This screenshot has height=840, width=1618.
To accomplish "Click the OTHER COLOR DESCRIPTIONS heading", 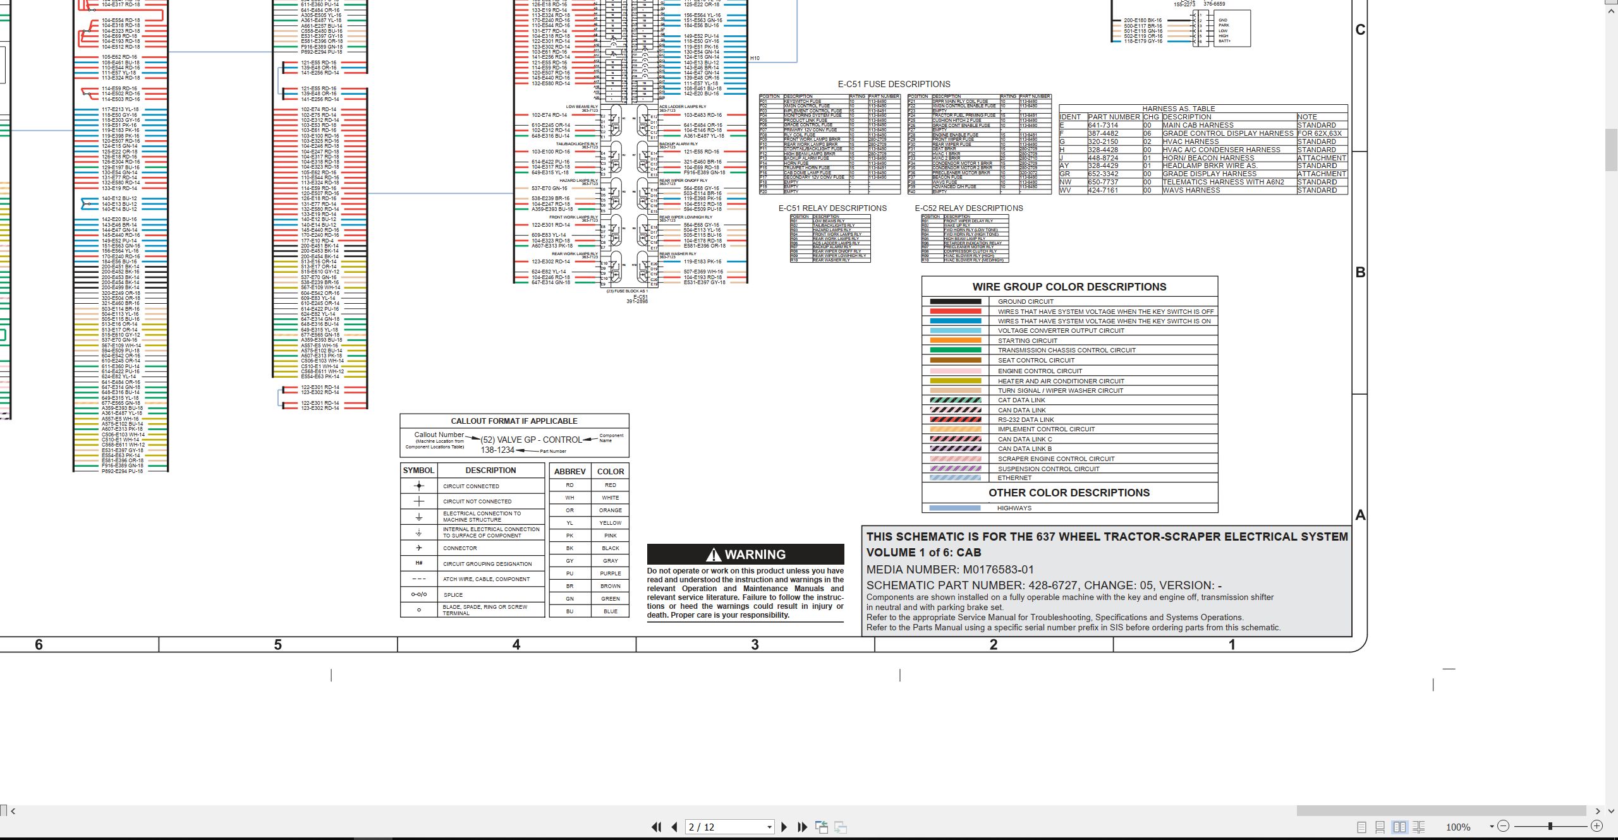I will pos(1069,493).
